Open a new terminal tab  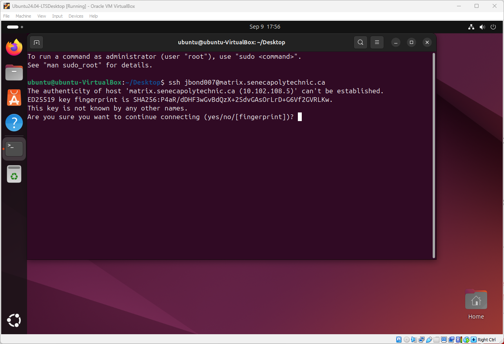(x=36, y=42)
